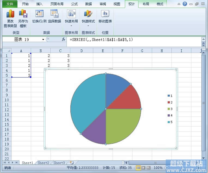208x173 pixels.
Task: Expand the Quick Layout (快速布局) dropdown
Action: click(x=71, y=26)
